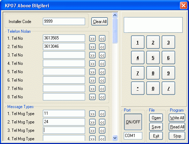The height and width of the screenshot is (144, 189).
Task: Click the >> button for 1. Tel No
Action: pos(92,39)
